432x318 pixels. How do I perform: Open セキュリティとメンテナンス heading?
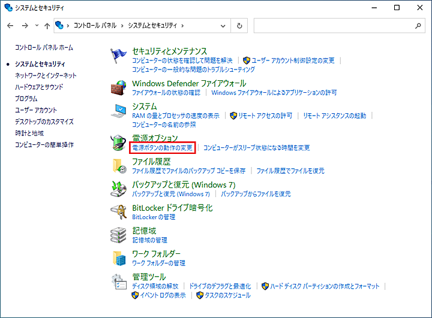point(169,51)
